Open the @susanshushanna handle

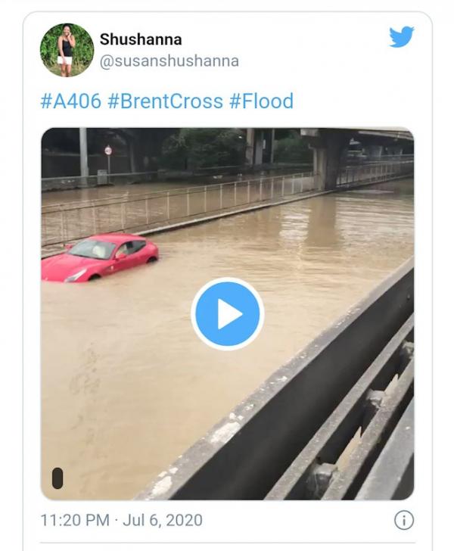(169, 62)
